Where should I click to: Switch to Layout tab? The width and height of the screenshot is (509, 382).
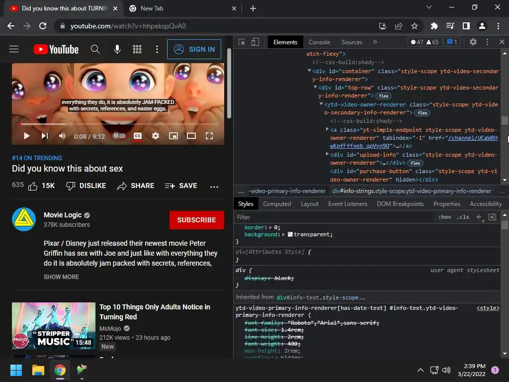(x=310, y=204)
